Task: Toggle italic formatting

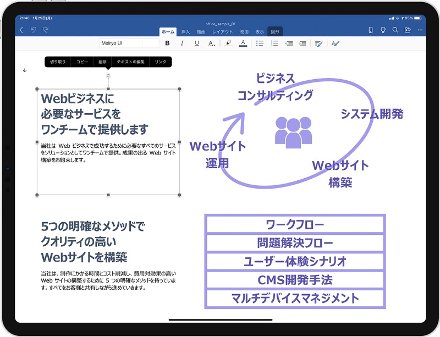Action: point(182,43)
